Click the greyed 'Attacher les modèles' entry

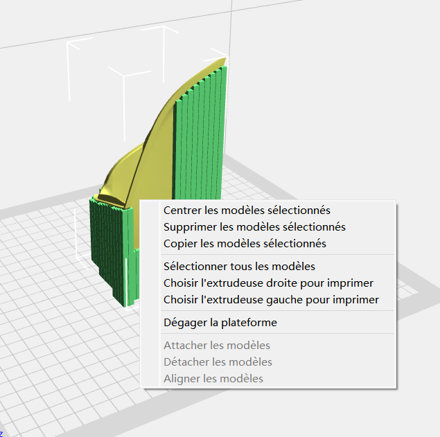[x=268, y=346]
